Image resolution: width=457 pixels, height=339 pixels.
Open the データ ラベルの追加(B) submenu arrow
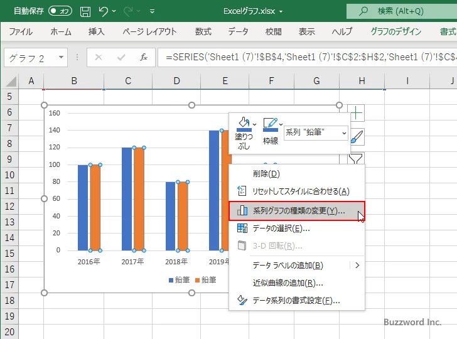point(357,266)
